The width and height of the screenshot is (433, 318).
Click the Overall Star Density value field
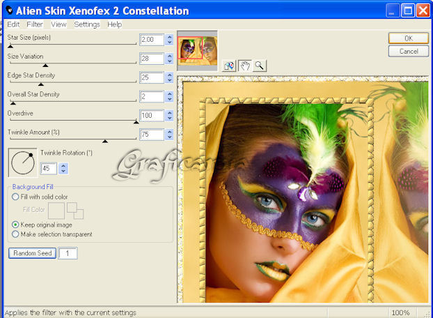pos(152,96)
